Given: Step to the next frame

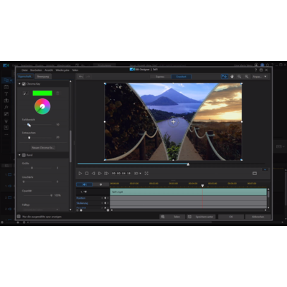Looking at the screenshot, I should [x=100, y=173].
